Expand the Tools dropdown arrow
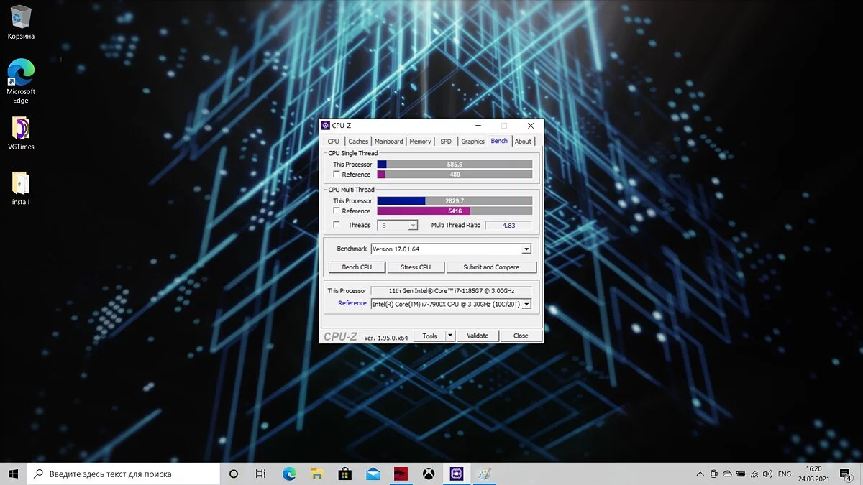863x485 pixels. (x=450, y=336)
